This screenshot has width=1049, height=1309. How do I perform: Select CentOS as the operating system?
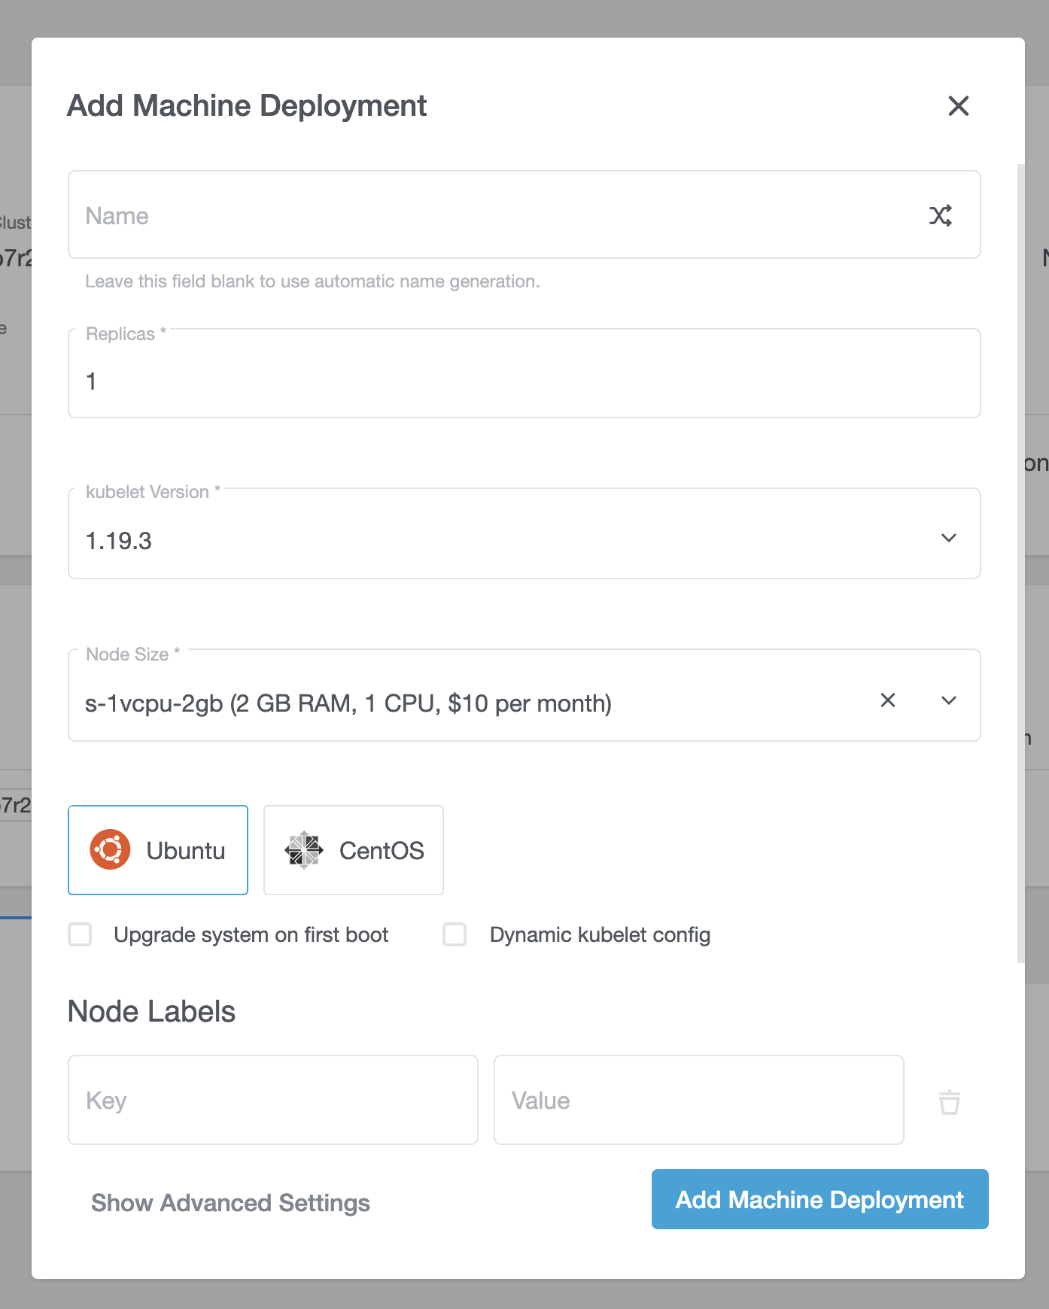pyautogui.click(x=353, y=849)
